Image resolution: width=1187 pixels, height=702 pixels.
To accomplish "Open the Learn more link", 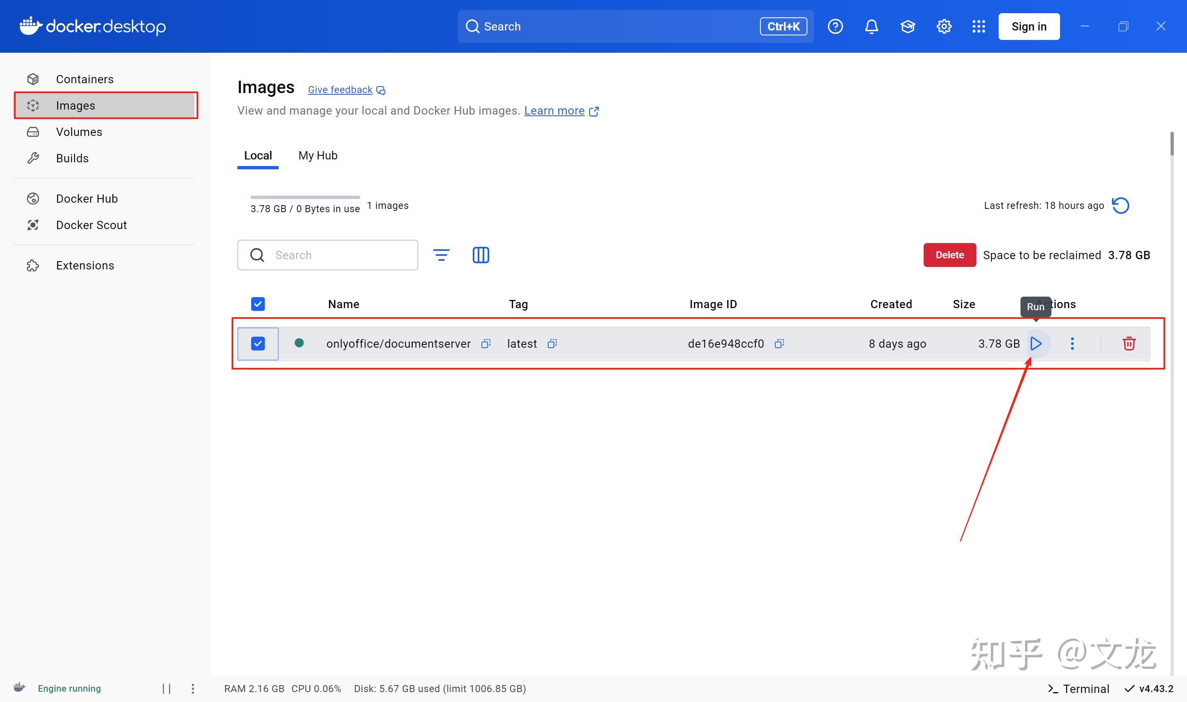I will coord(562,111).
